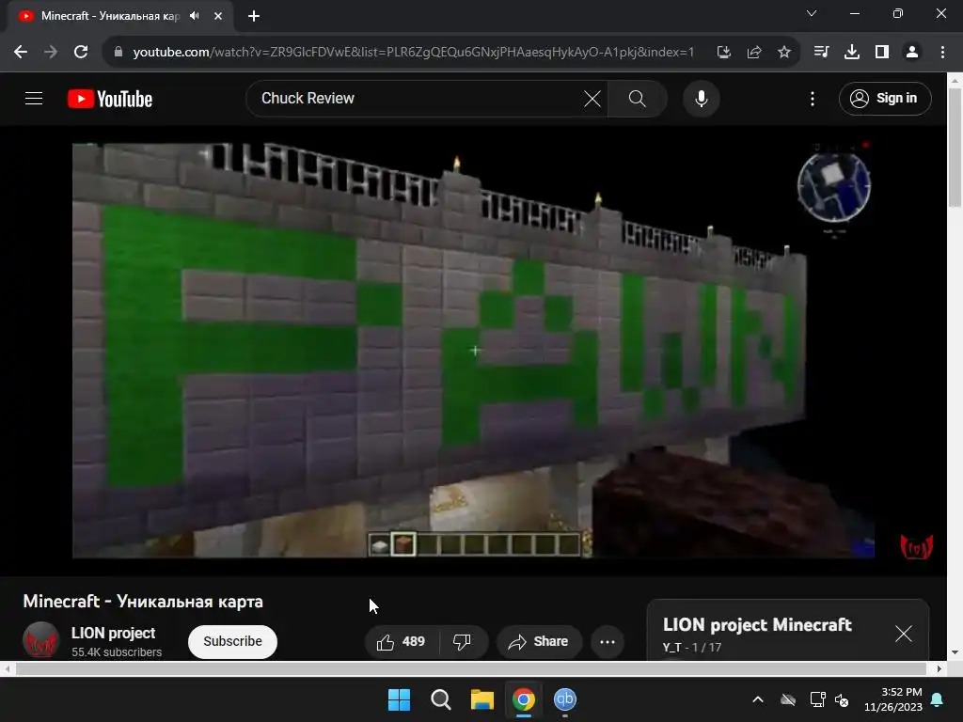Click the horizontal page scrollbar
Screen dimensions: 963x722
470,668
